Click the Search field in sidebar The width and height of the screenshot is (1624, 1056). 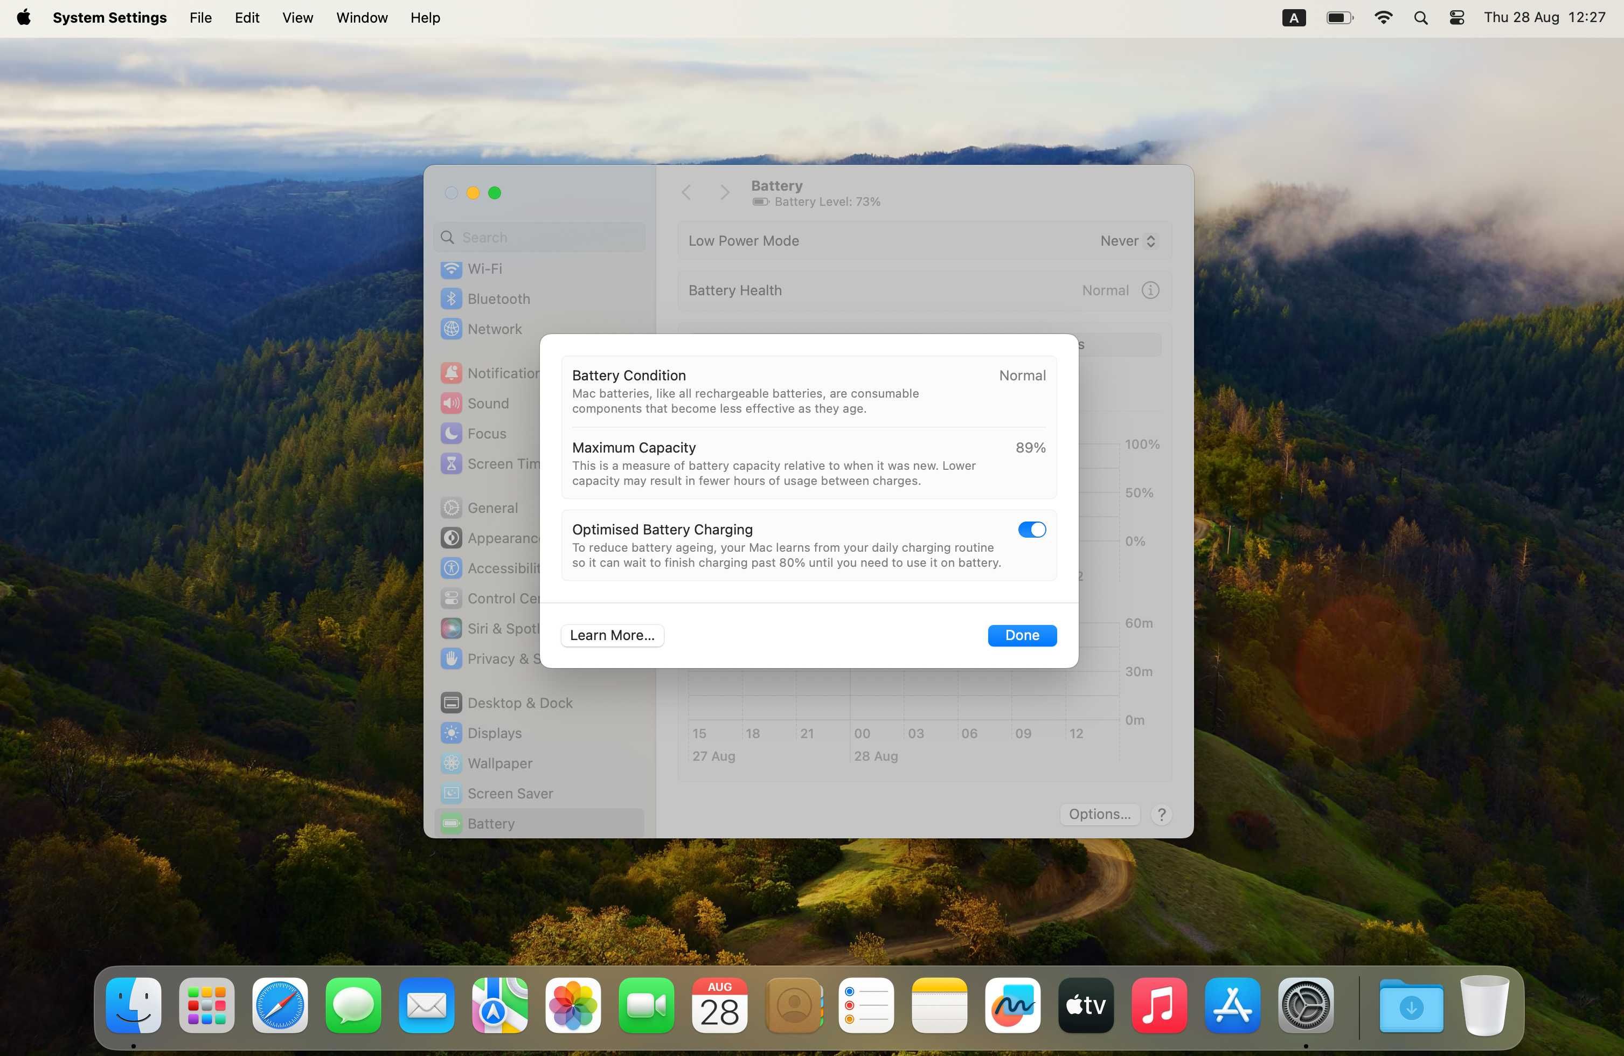point(539,238)
